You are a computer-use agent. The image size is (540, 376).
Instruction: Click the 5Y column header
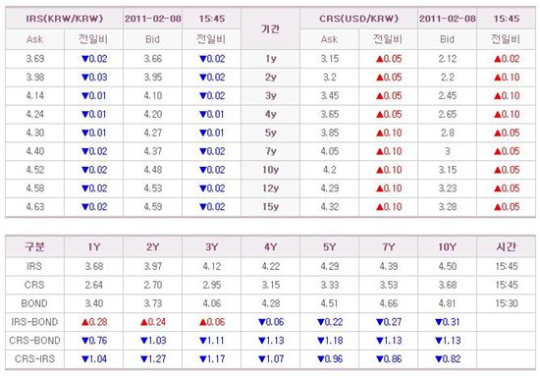click(329, 246)
